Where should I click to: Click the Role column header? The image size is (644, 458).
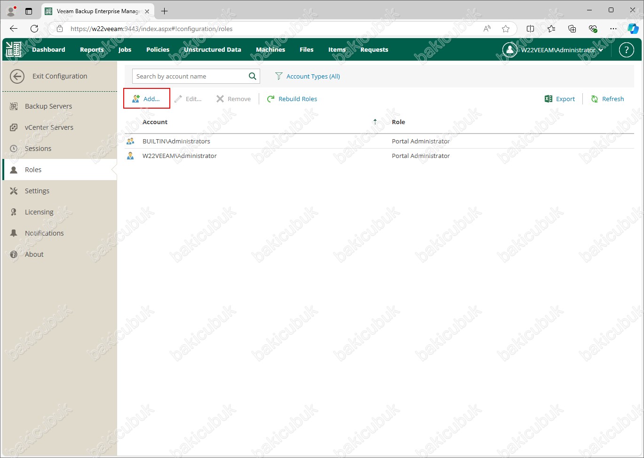pos(398,122)
